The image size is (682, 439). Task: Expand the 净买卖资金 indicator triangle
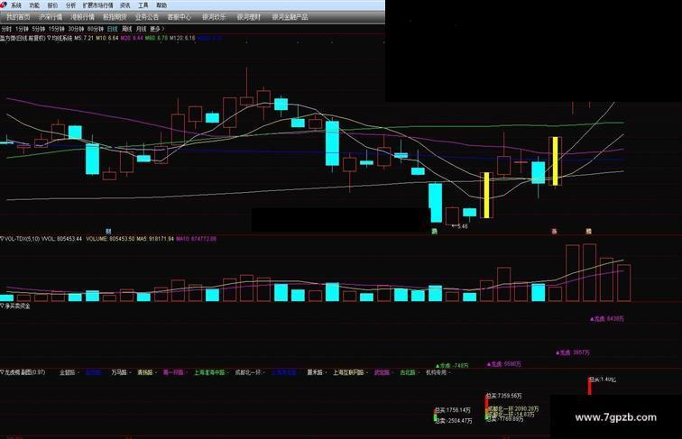pyautogui.click(x=2, y=306)
